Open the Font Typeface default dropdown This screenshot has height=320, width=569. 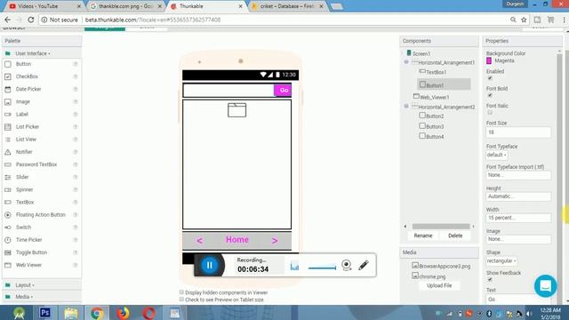click(497, 155)
